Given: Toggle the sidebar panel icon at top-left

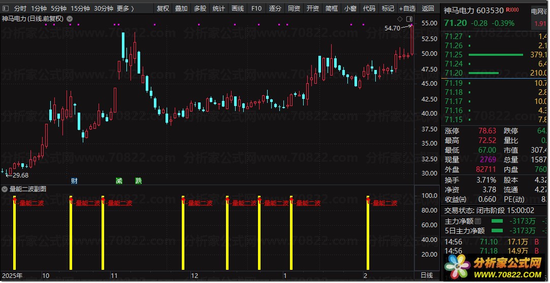Looking at the screenshot, I should tap(5, 9).
